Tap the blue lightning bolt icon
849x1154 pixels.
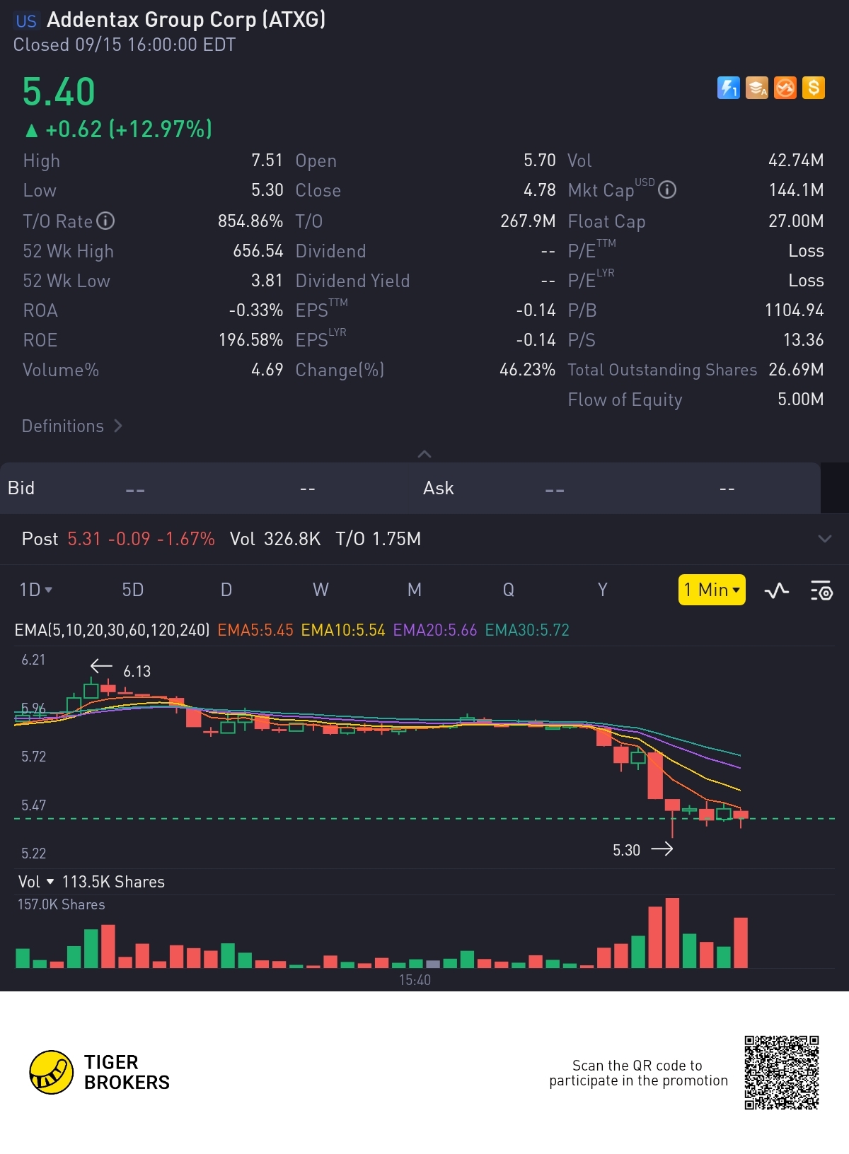[x=728, y=88]
